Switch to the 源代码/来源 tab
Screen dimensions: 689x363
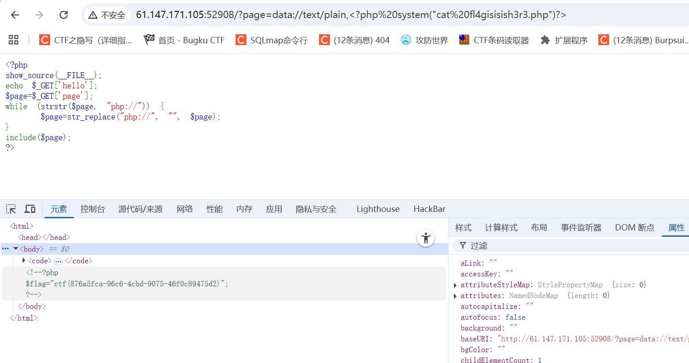pyautogui.click(x=140, y=209)
